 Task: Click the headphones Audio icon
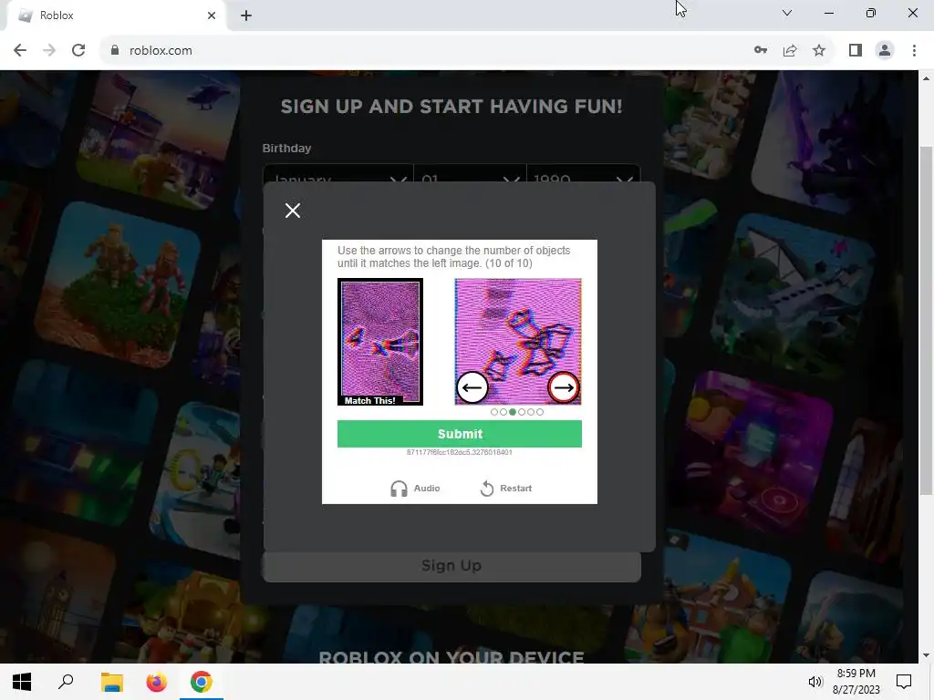click(399, 489)
